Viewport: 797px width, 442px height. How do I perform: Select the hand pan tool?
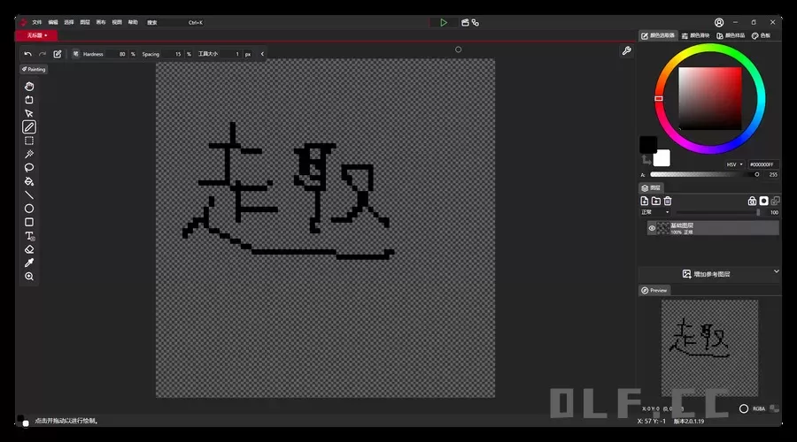pos(29,87)
